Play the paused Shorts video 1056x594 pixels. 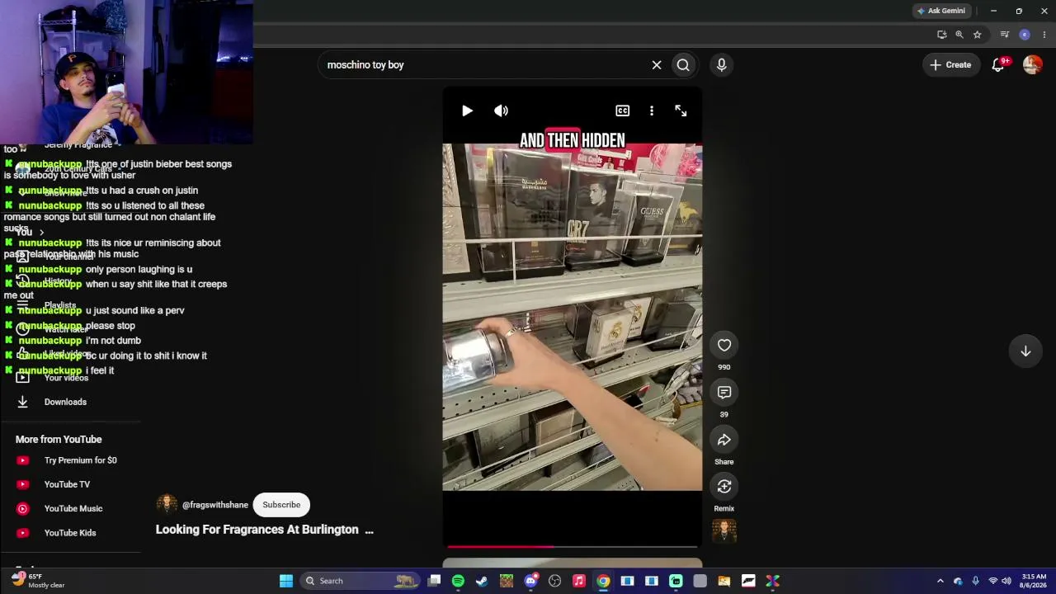(x=467, y=111)
